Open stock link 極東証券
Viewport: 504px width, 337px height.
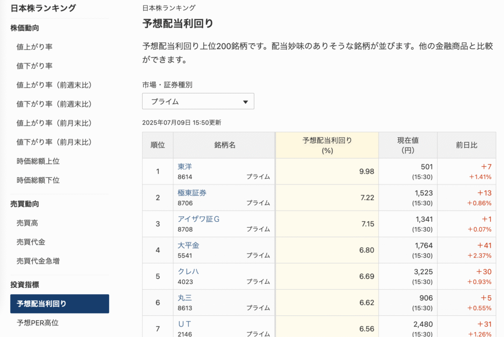tap(192, 193)
